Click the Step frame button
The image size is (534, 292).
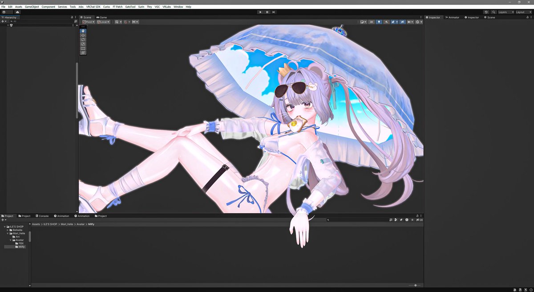click(x=274, y=12)
